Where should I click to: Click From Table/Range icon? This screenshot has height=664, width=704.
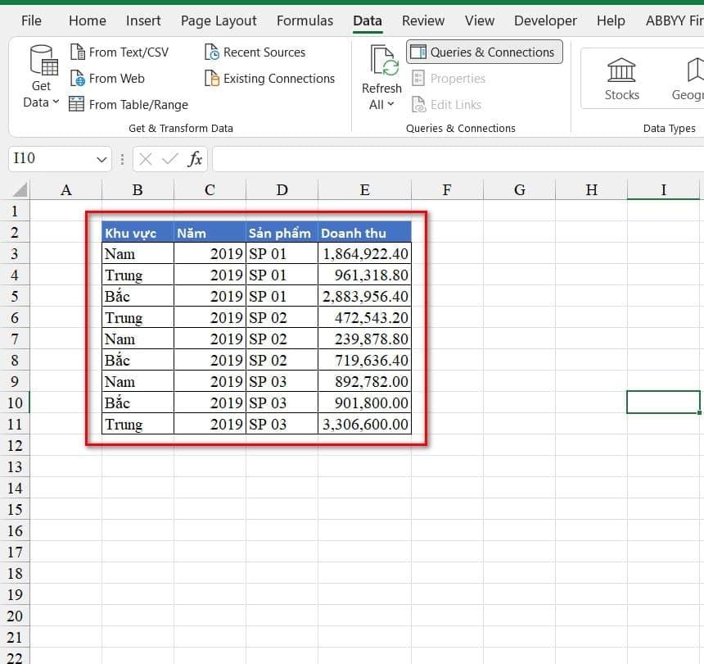click(x=77, y=105)
